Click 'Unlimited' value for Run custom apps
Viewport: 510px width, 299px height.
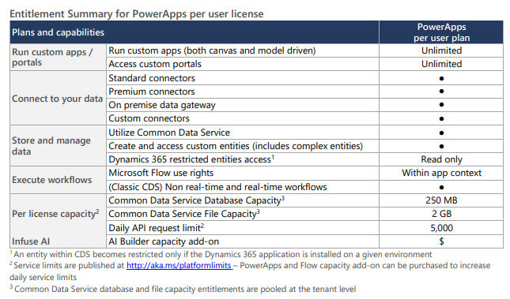[x=441, y=50]
